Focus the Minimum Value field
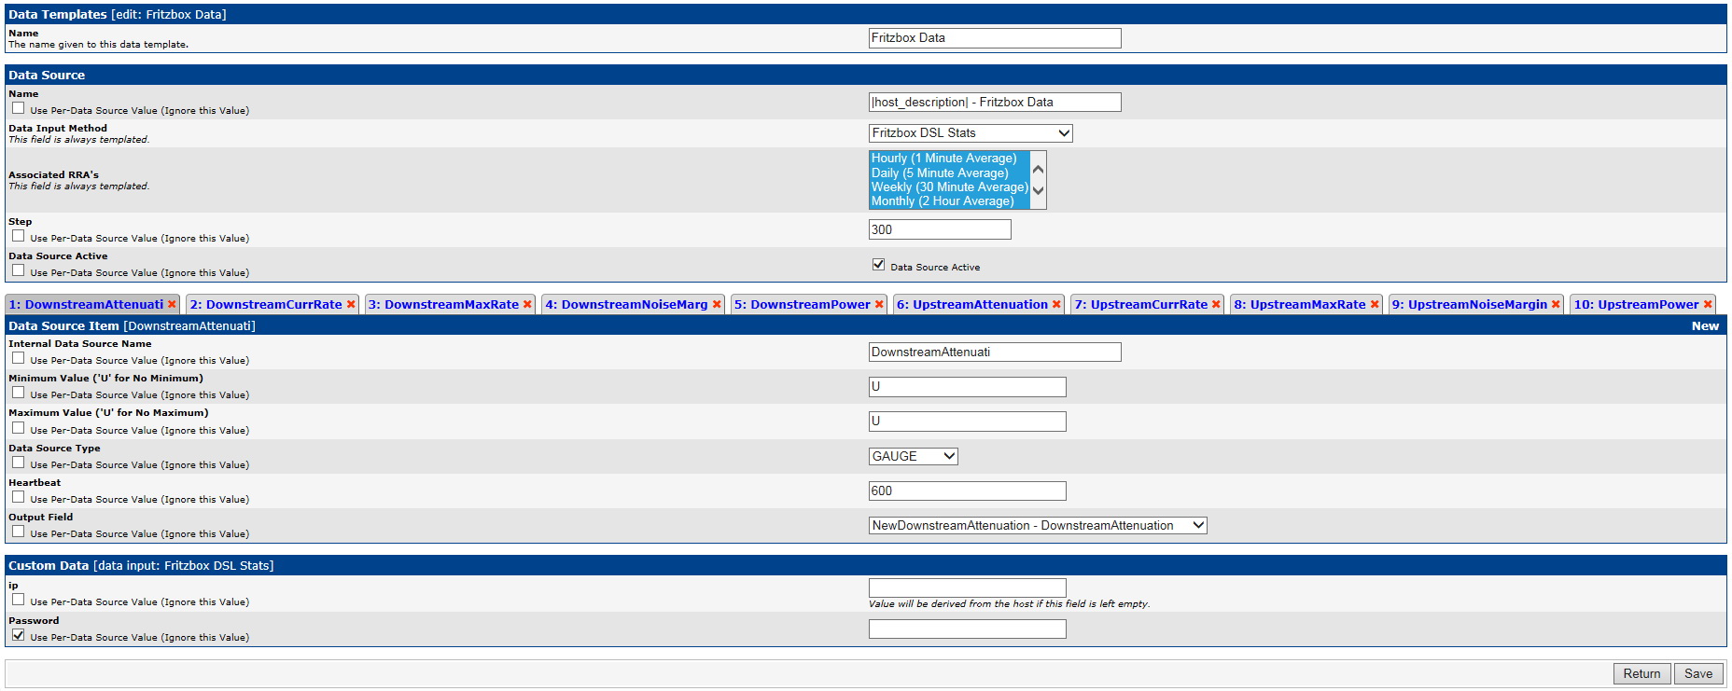1732x691 pixels. pos(968,387)
